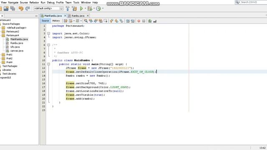The image size is (267, 150).
Task: Open the Team menu
Action: coord(68,2)
